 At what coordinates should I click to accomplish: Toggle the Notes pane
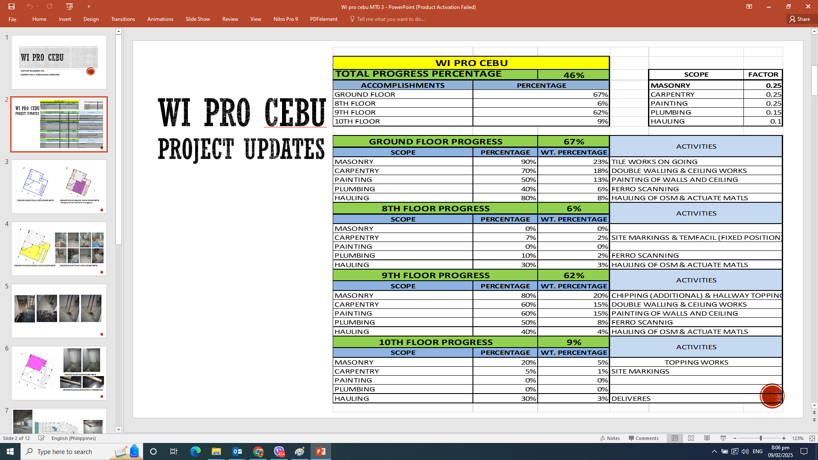(x=610, y=438)
